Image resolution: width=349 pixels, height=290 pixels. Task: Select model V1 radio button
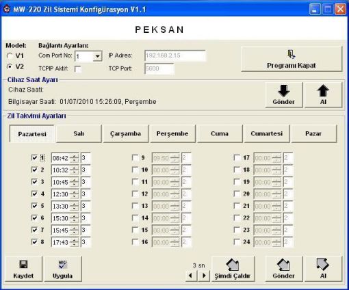[10, 55]
